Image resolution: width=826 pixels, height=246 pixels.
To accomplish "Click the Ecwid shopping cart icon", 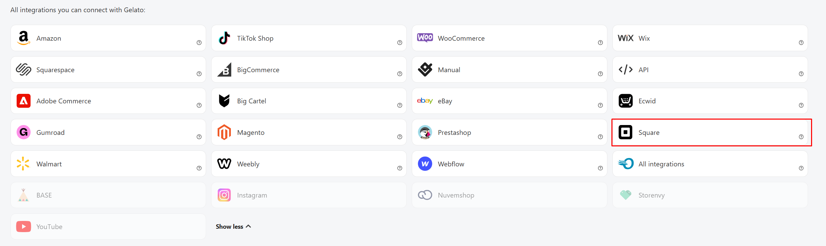I will tap(625, 101).
